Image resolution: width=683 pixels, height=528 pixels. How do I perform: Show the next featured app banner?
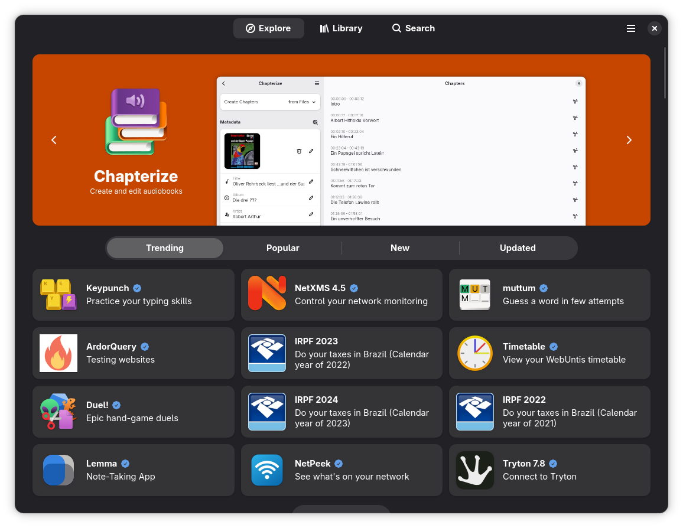tap(629, 140)
